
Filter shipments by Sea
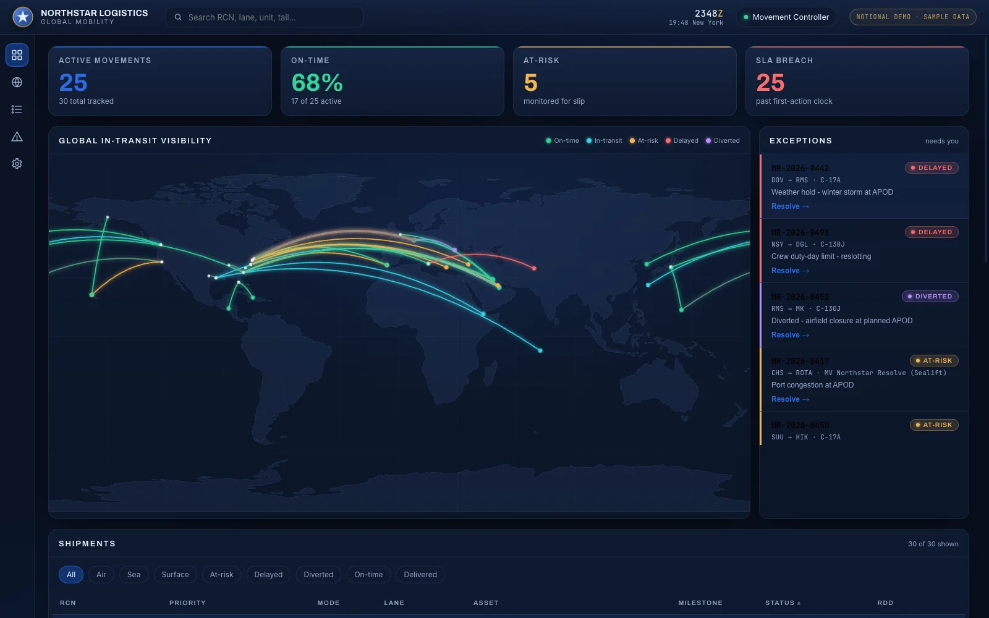point(134,575)
